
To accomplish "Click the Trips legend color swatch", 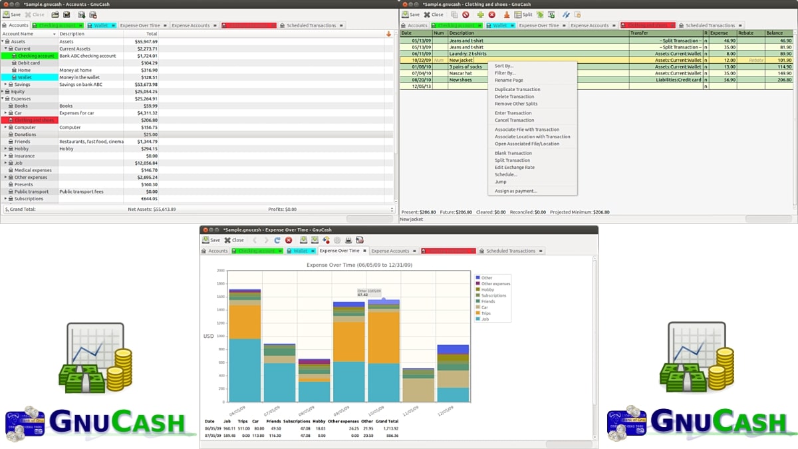I will tap(477, 313).
